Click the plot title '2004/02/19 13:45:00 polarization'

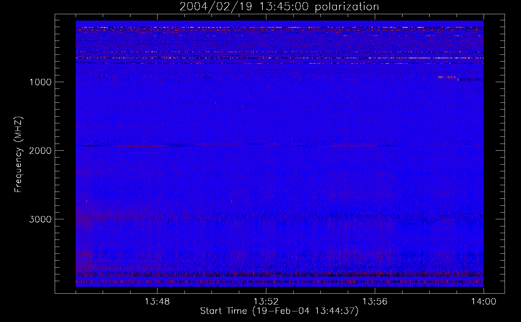click(x=279, y=7)
